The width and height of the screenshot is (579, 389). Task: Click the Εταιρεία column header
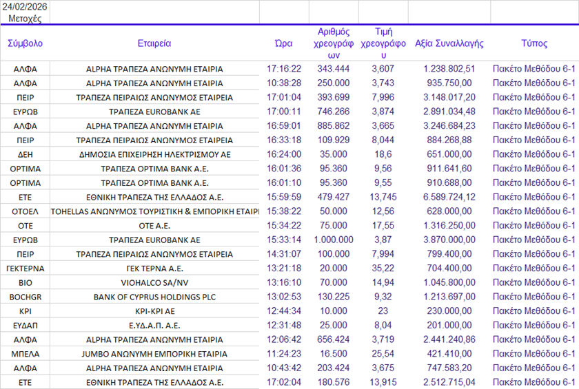pos(154,43)
